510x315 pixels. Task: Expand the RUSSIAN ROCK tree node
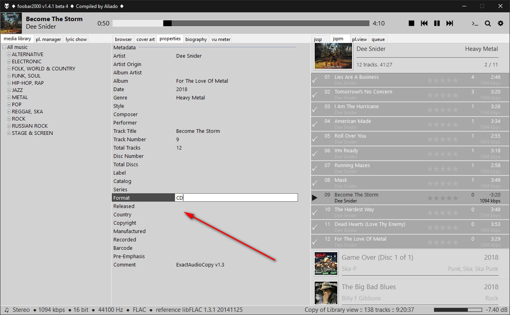(9, 126)
